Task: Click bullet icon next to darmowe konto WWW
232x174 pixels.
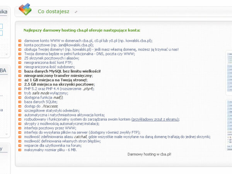Action: [20, 41]
